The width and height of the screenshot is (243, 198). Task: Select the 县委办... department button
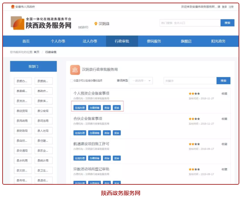[x=23, y=81]
